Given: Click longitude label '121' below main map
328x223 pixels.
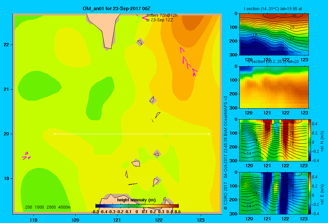Looking at the screenshot, I should (x=117, y=220).
